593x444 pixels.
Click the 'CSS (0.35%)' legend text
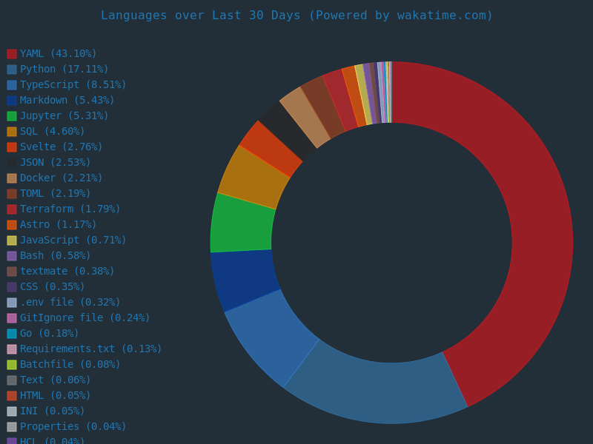tap(53, 286)
